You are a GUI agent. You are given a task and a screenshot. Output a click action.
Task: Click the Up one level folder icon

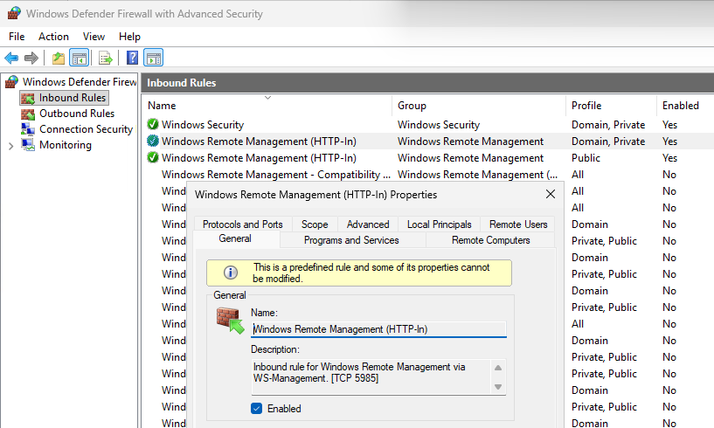[x=59, y=58]
